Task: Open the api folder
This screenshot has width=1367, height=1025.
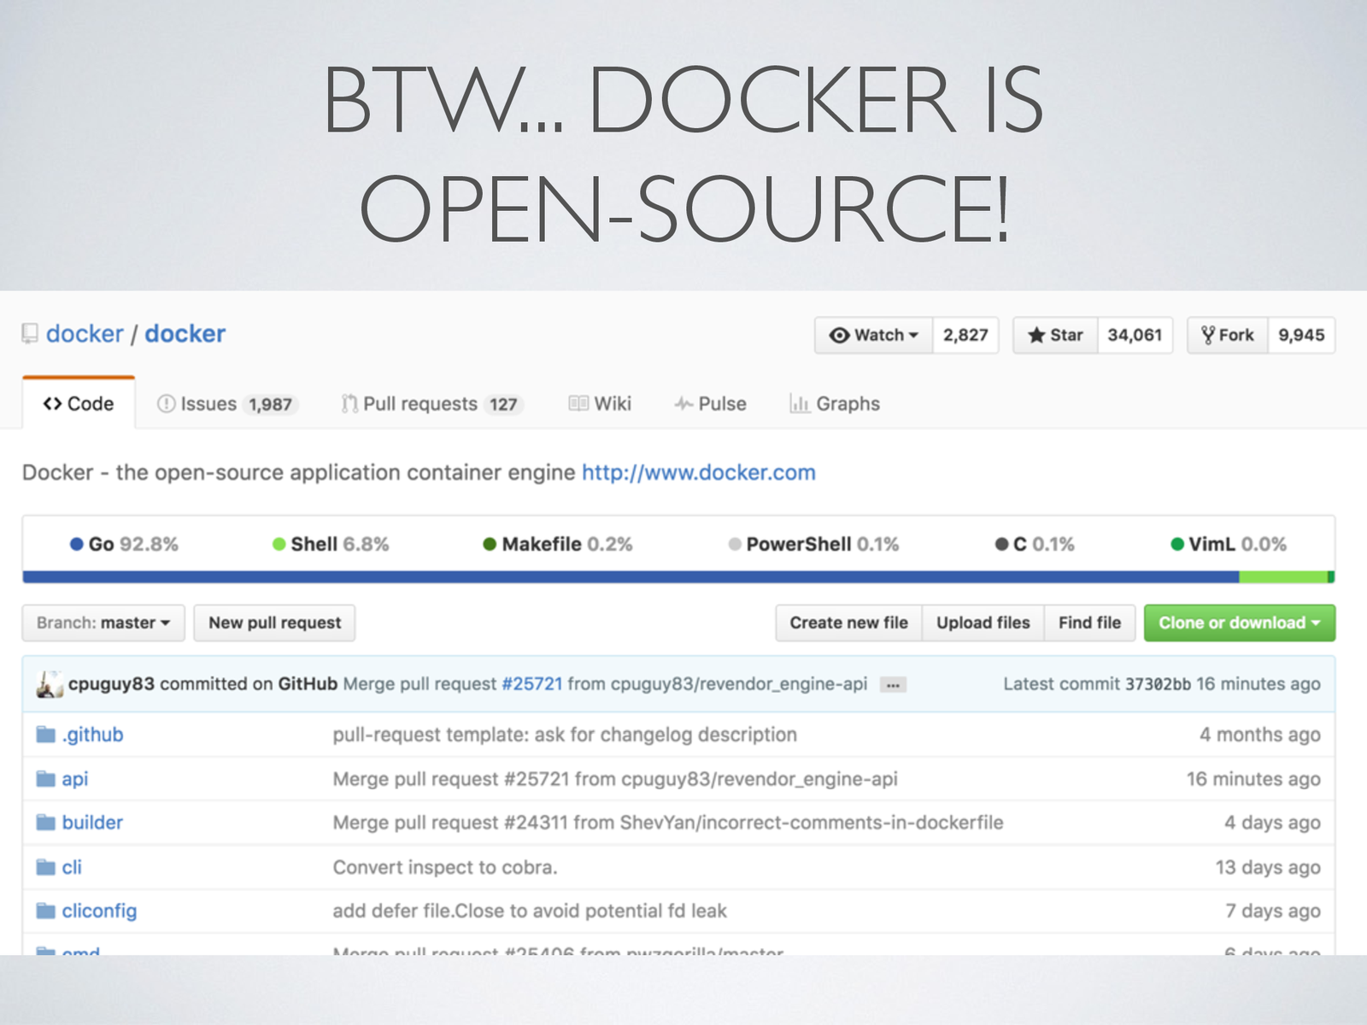Action: click(75, 779)
